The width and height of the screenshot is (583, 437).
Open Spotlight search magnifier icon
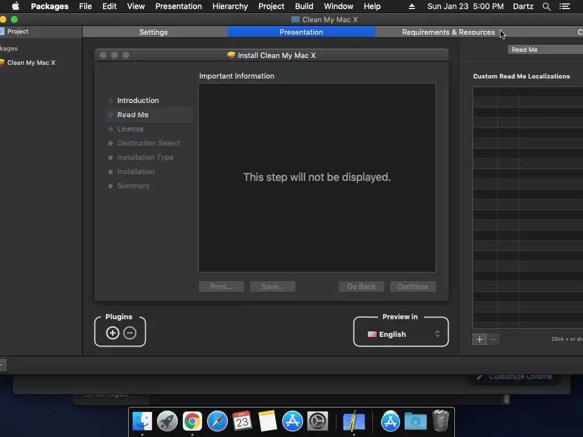(546, 6)
